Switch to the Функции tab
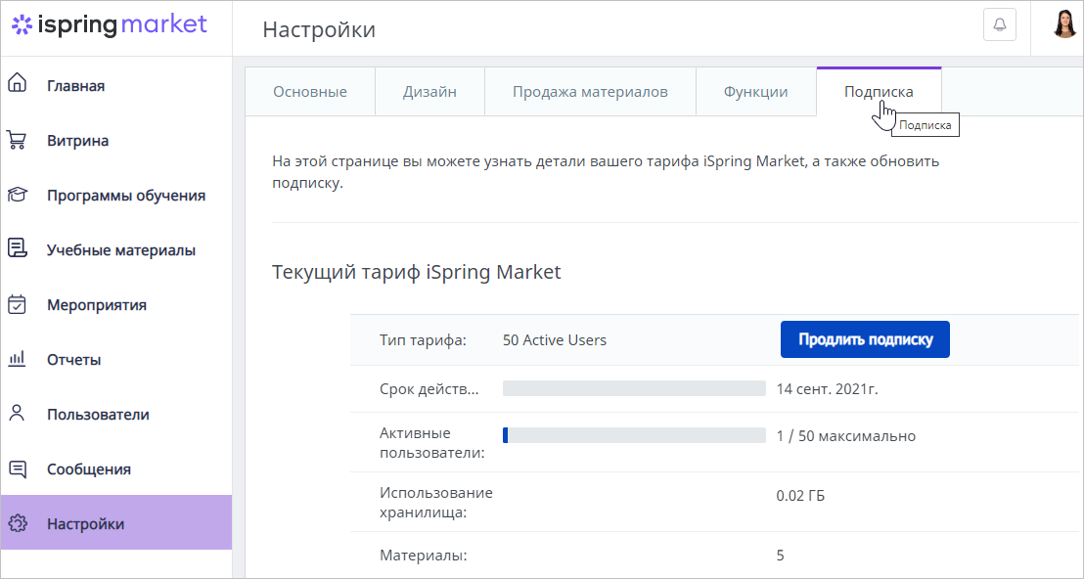The height and width of the screenshot is (579, 1084). click(x=755, y=91)
